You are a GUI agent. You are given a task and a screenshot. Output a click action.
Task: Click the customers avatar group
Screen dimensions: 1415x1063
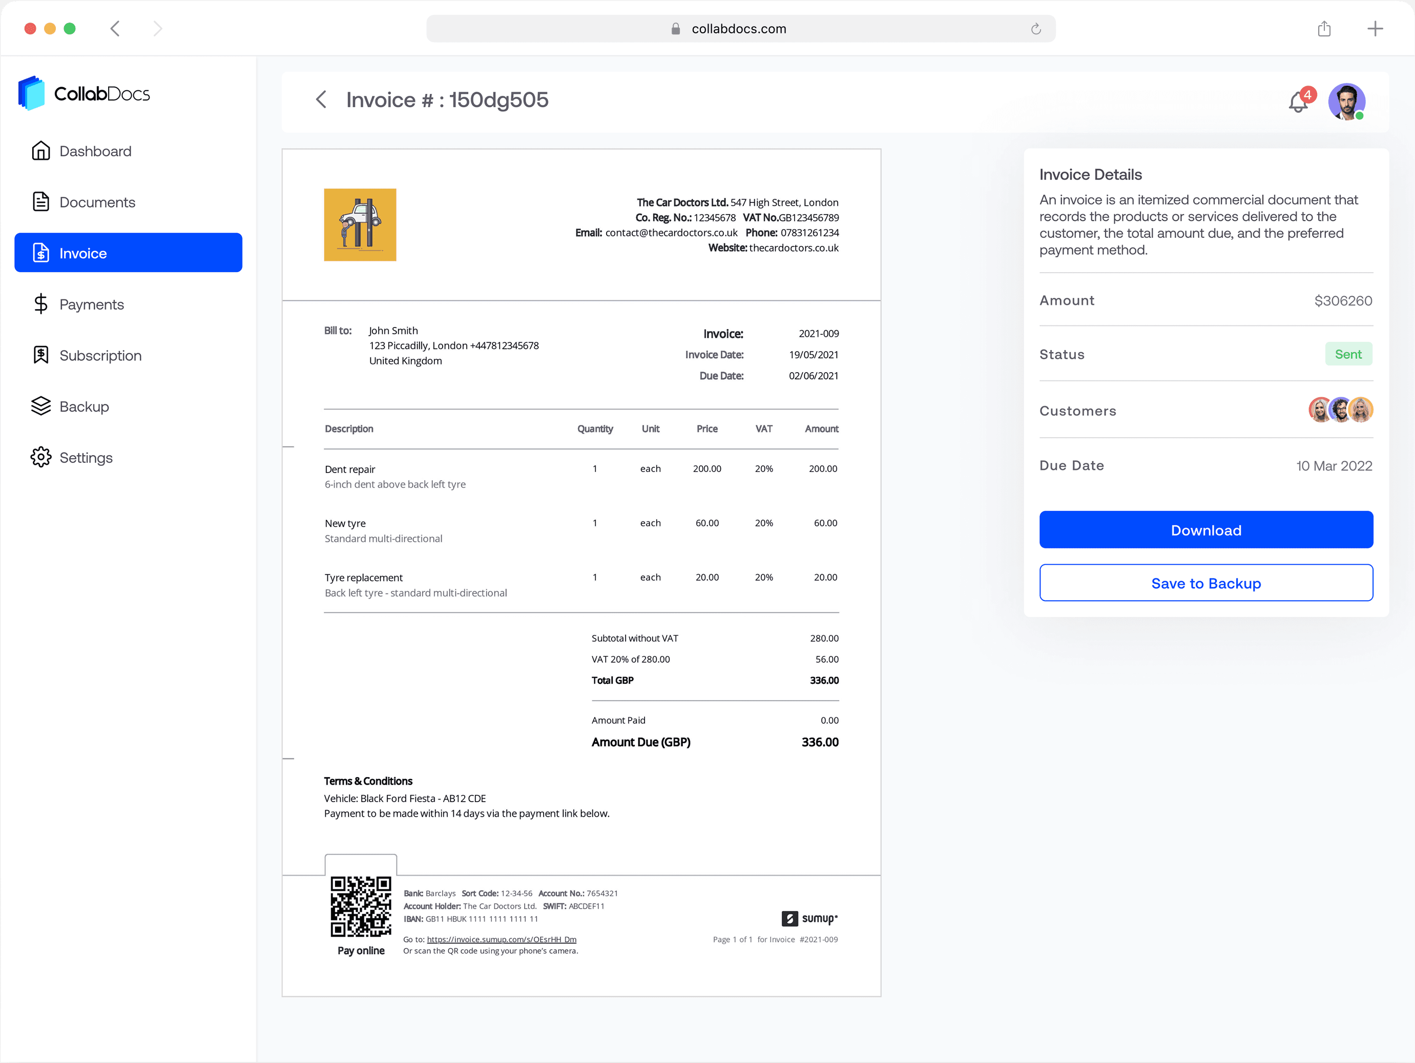1340,410
